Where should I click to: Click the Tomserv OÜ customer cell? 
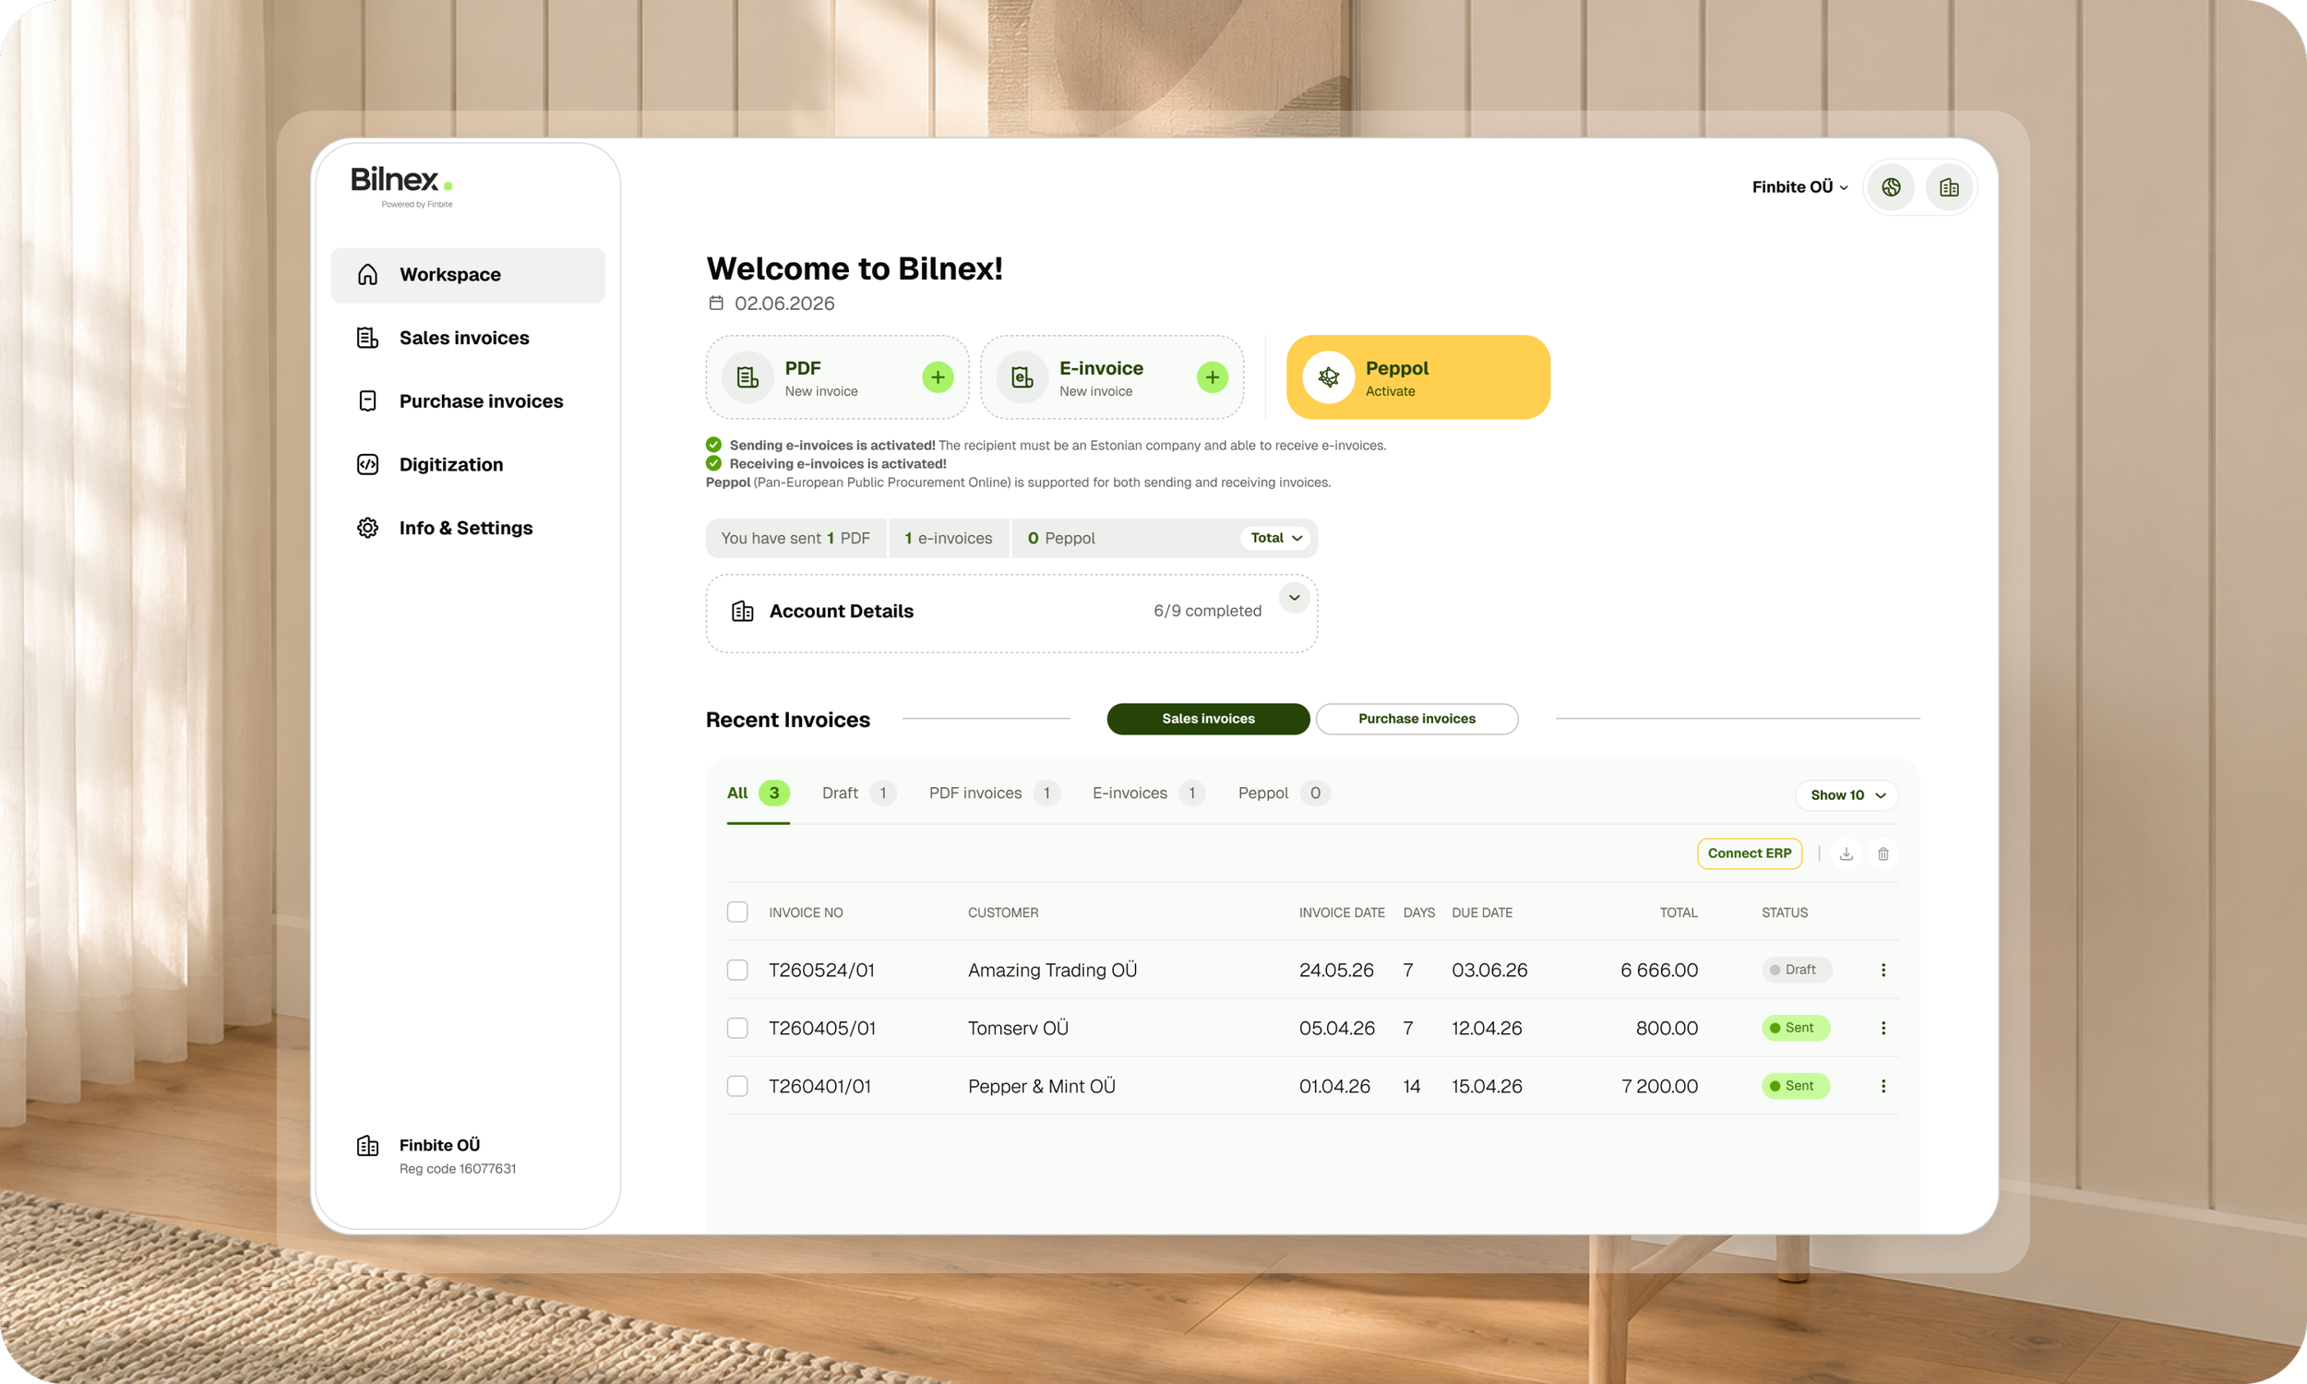(1017, 1028)
